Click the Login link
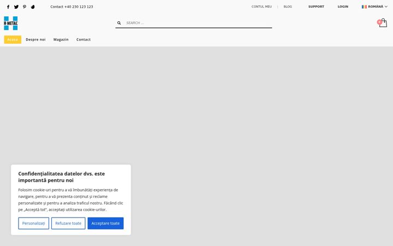 [343, 7]
